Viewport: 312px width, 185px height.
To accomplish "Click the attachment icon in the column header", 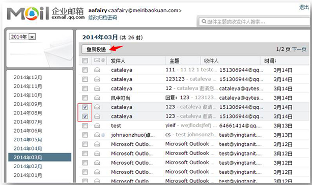I will 103,60.
